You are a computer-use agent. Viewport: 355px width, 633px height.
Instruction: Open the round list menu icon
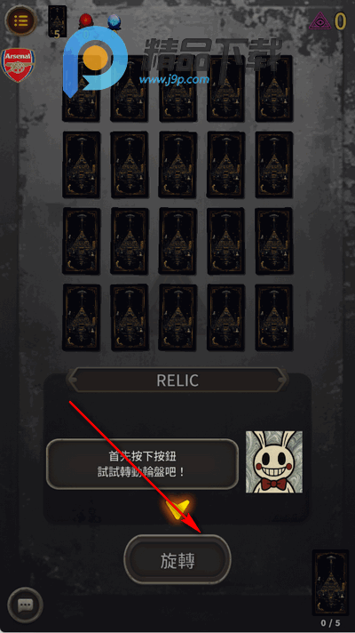pos(20,20)
